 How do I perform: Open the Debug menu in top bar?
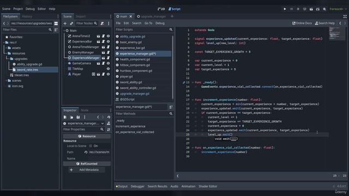pyautogui.click(x=30, y=9)
